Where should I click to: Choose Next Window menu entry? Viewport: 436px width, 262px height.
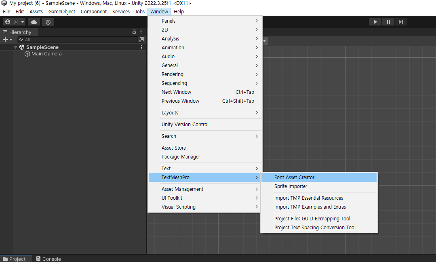205,92
